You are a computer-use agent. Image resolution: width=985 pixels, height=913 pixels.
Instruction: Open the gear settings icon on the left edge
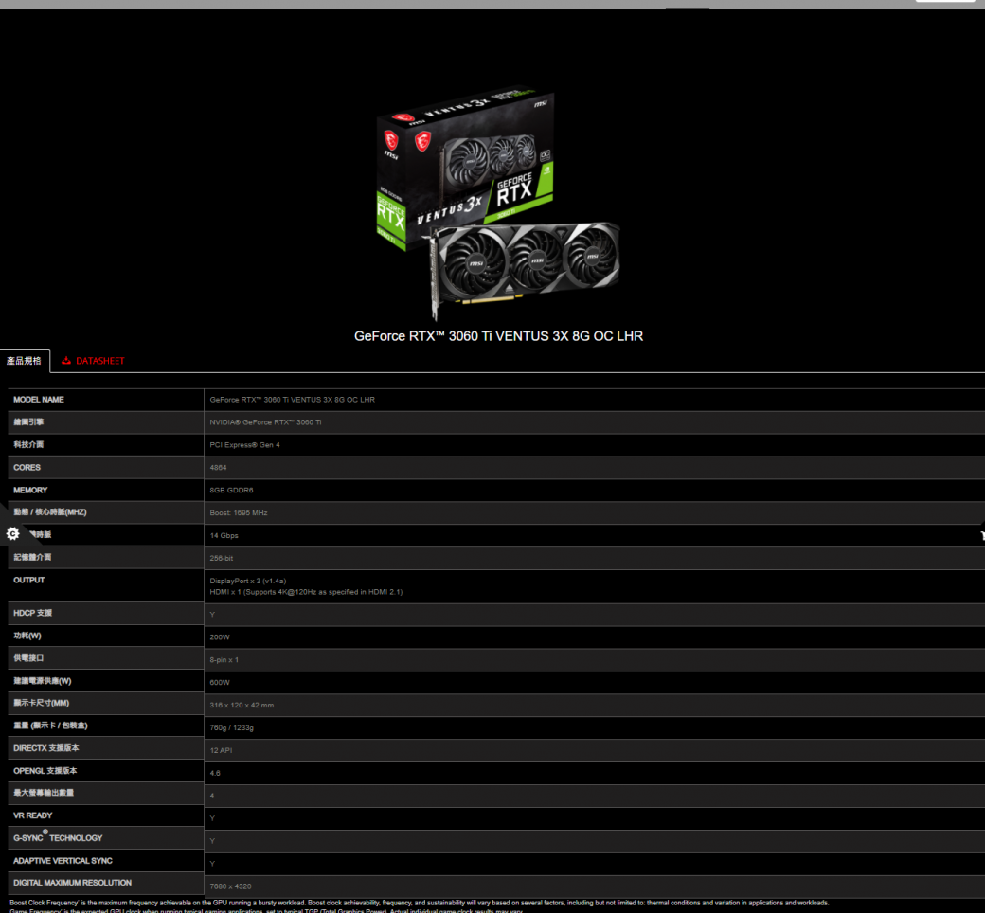[12, 534]
